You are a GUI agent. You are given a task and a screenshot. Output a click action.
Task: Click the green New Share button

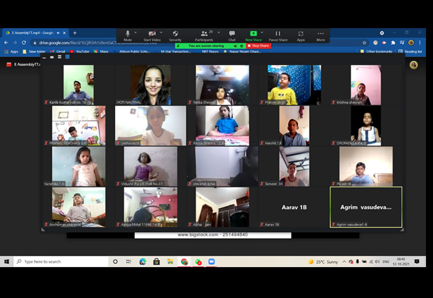coord(253,36)
